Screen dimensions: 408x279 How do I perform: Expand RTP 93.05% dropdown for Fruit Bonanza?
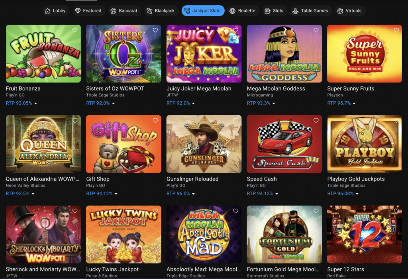[22, 103]
